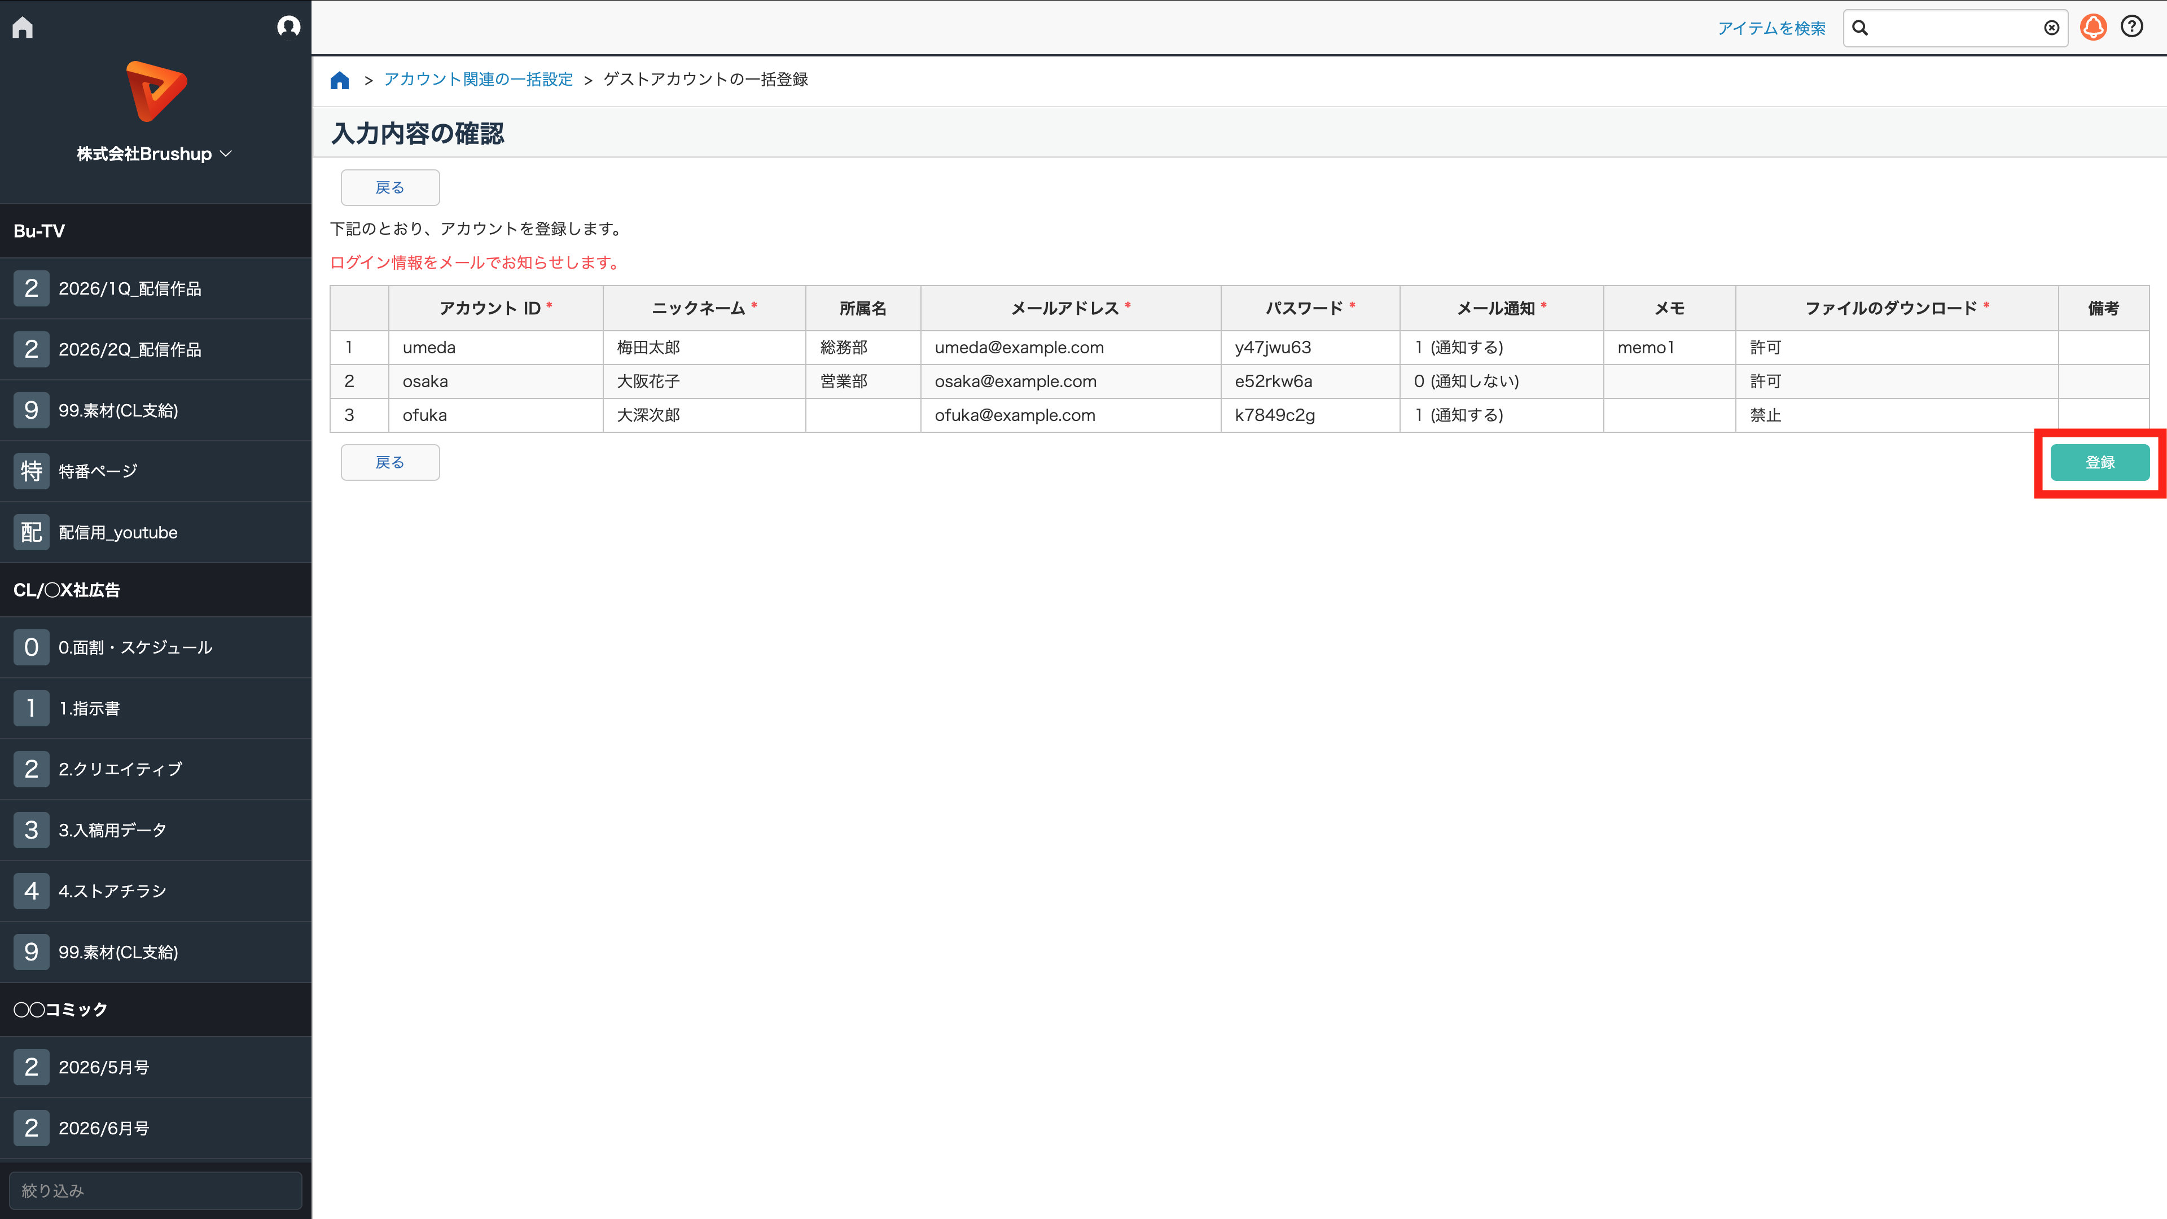The width and height of the screenshot is (2167, 1219).
Task: Open 0.面割・スケジュール project
Action: point(156,648)
